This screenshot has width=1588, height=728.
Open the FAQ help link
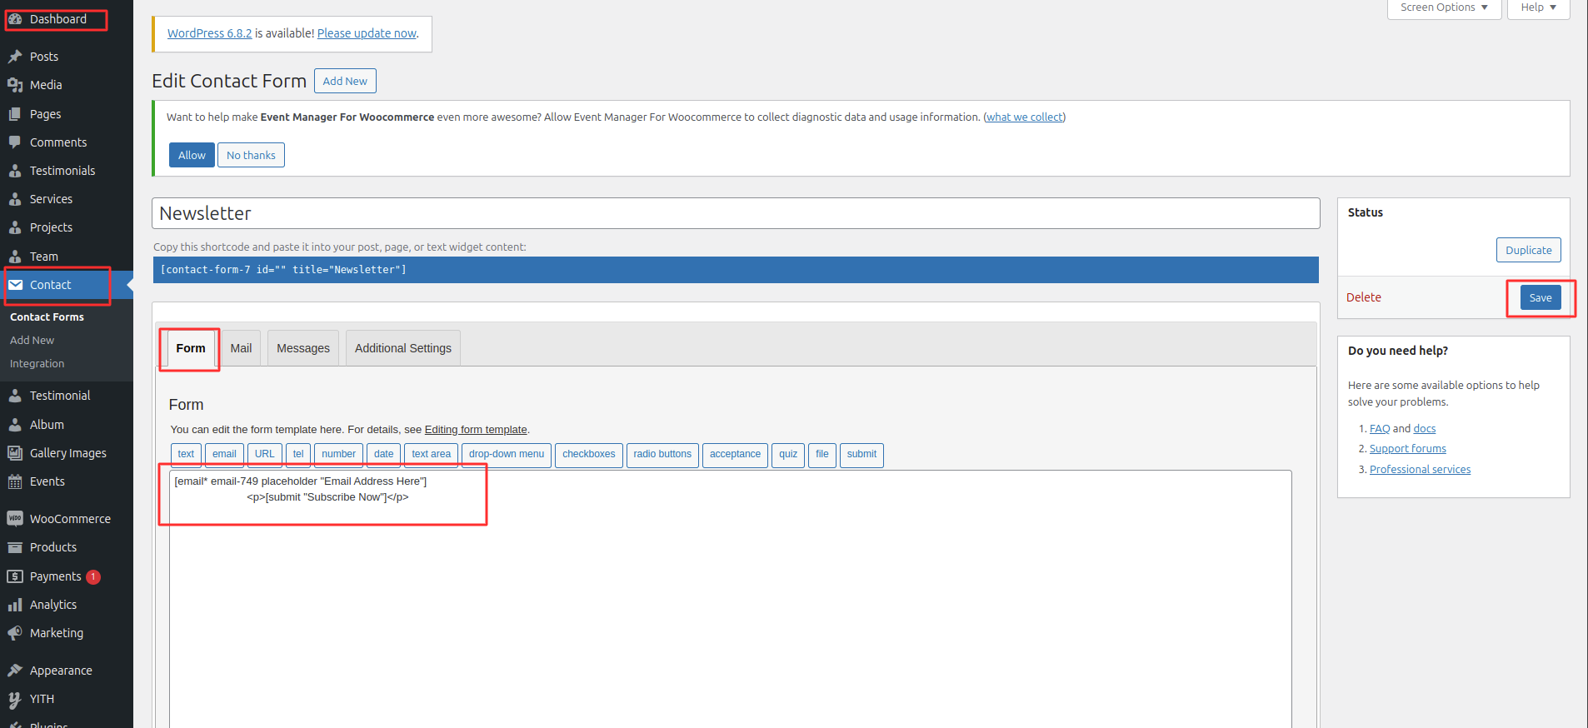[x=1380, y=429]
